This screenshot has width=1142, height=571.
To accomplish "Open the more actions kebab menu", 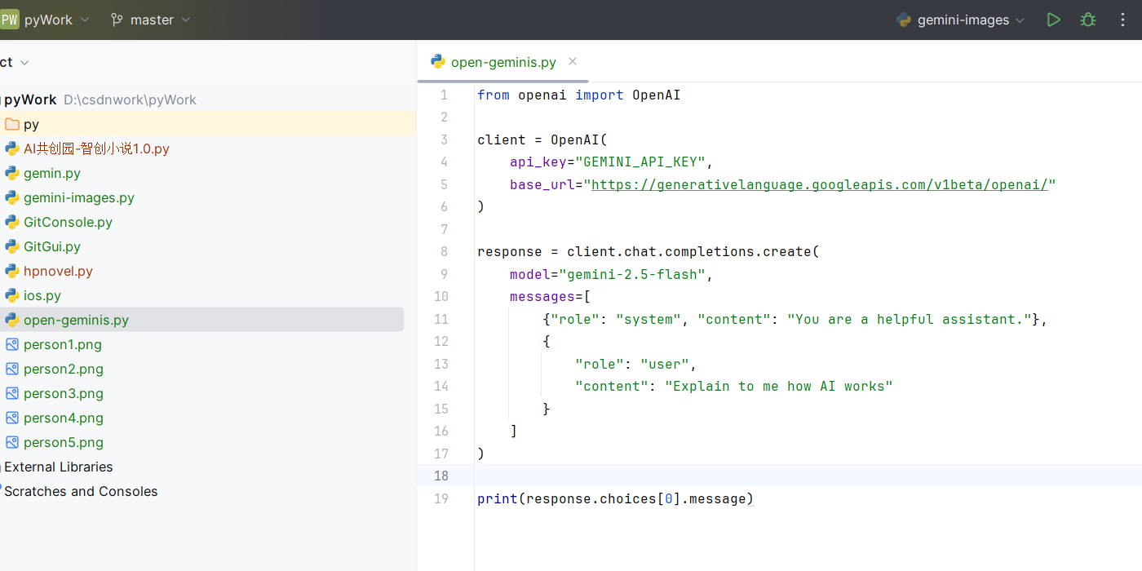I will [x=1123, y=19].
